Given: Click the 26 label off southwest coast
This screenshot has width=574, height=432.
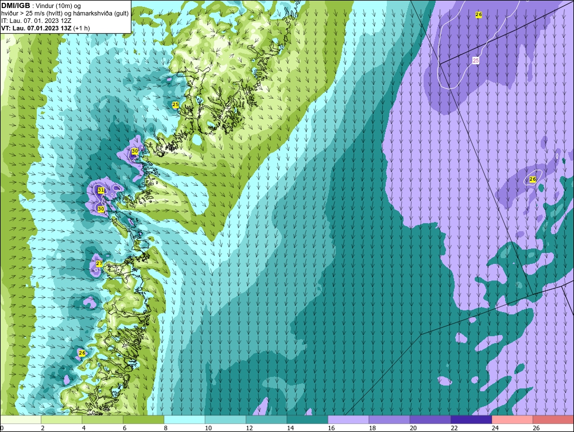Looking at the screenshot, I should 82,353.
